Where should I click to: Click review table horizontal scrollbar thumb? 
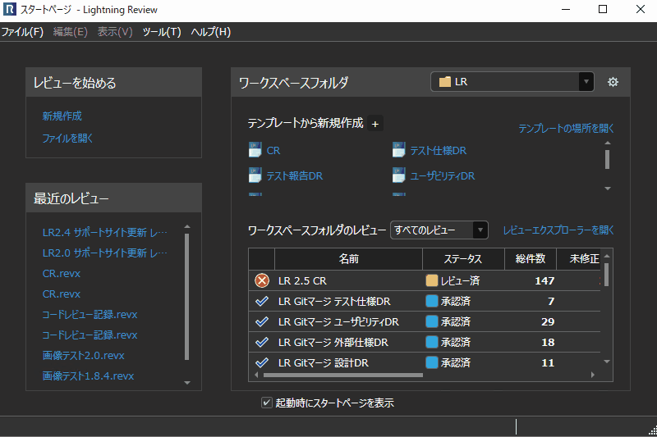coord(342,376)
